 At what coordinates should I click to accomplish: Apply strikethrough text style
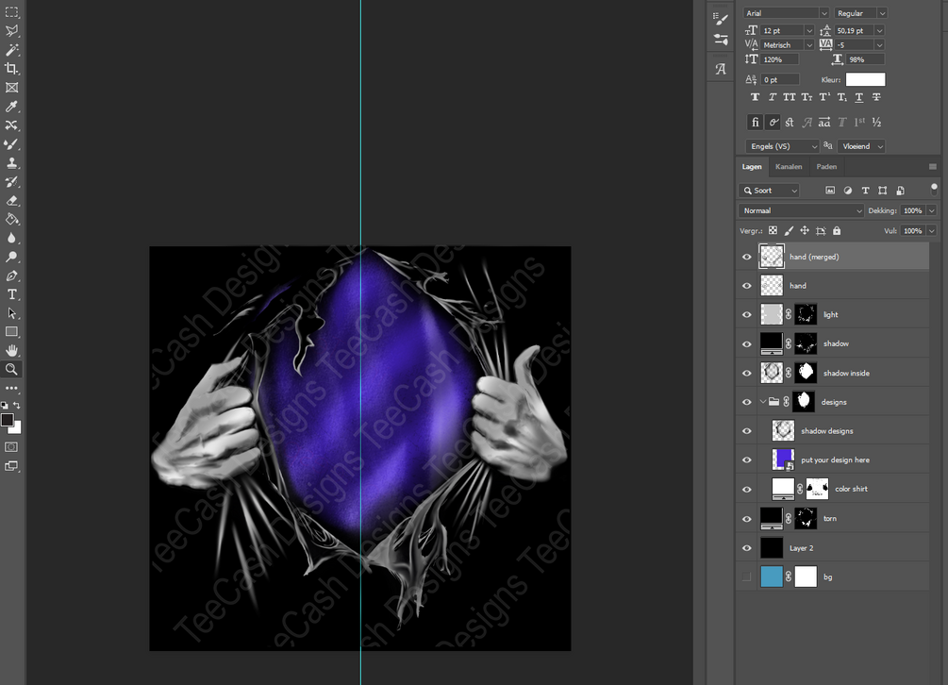(876, 97)
